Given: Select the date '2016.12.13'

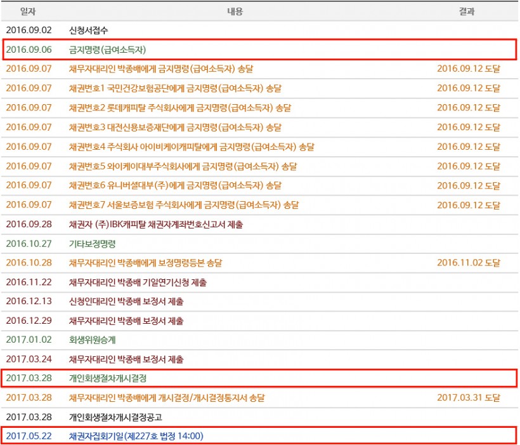Looking at the screenshot, I should [29, 302].
